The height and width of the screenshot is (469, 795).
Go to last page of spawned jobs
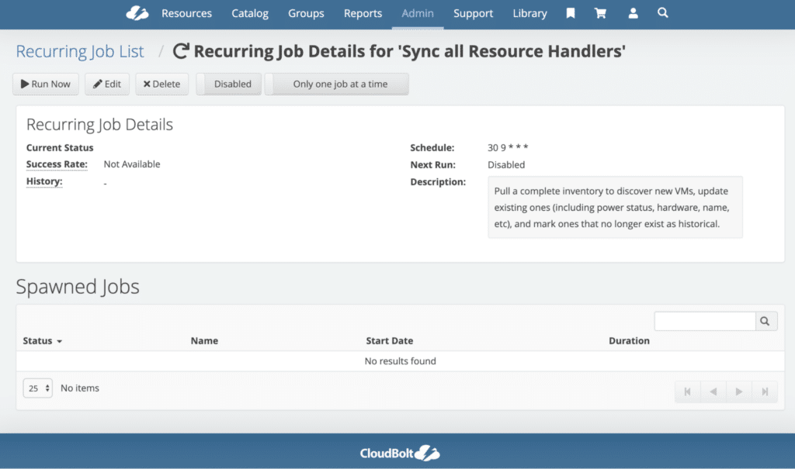pyautogui.click(x=765, y=391)
